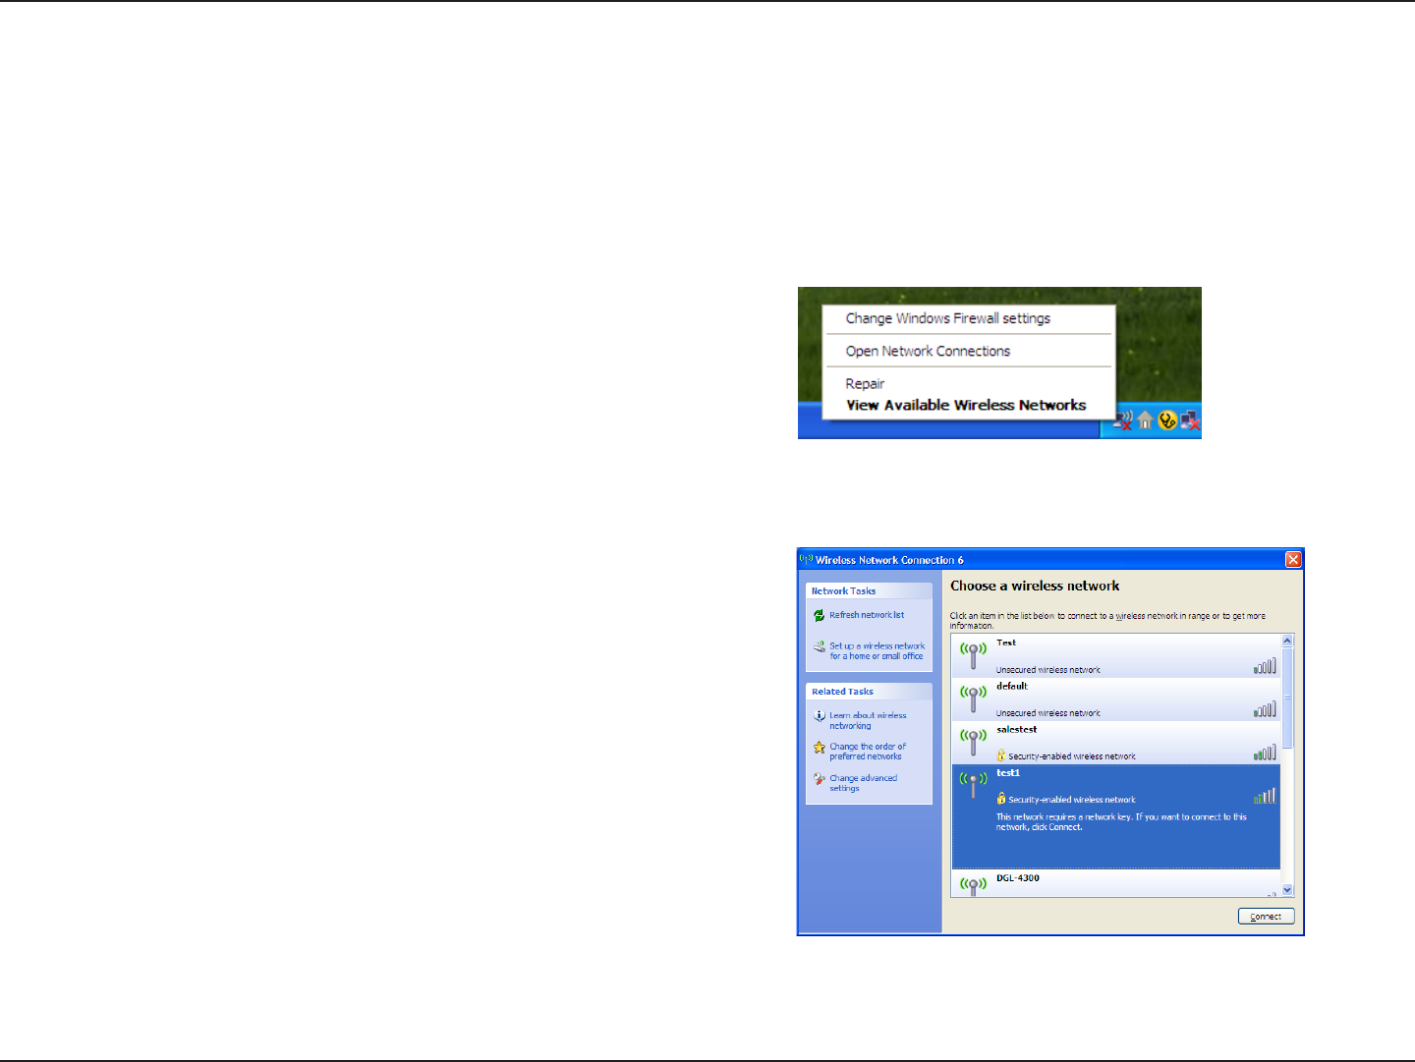Screen dimensions: 1415x1062
Task: Click the signal strength bars for salestest
Action: [1265, 753]
